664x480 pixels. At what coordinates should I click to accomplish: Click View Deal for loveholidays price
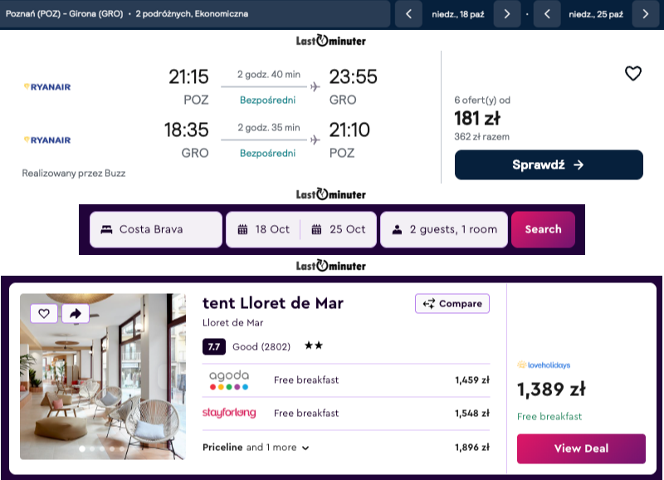click(581, 448)
